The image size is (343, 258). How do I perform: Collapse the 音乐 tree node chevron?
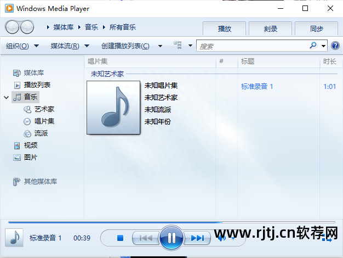coord(7,97)
